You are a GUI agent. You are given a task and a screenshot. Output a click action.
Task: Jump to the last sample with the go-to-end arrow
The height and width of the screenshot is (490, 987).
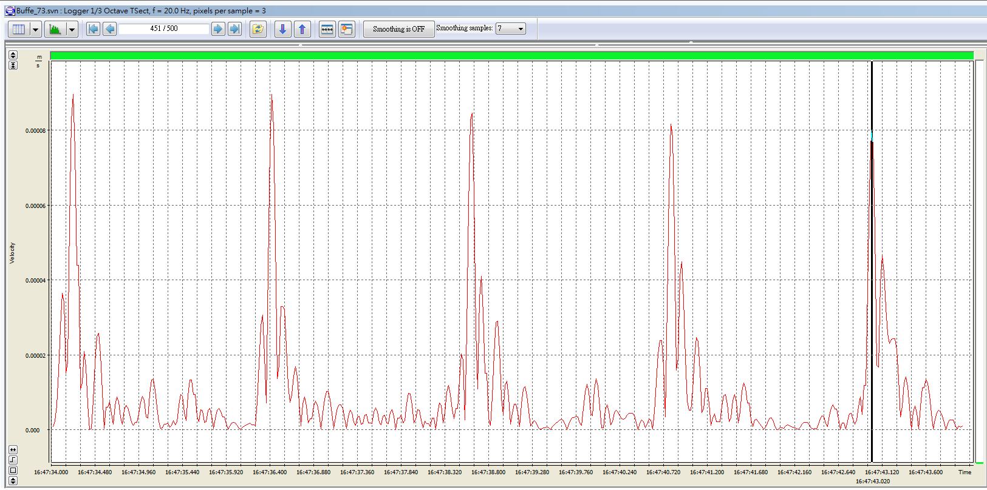(x=234, y=29)
